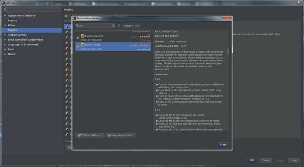Click OK in Settings window

(x=252, y=160)
